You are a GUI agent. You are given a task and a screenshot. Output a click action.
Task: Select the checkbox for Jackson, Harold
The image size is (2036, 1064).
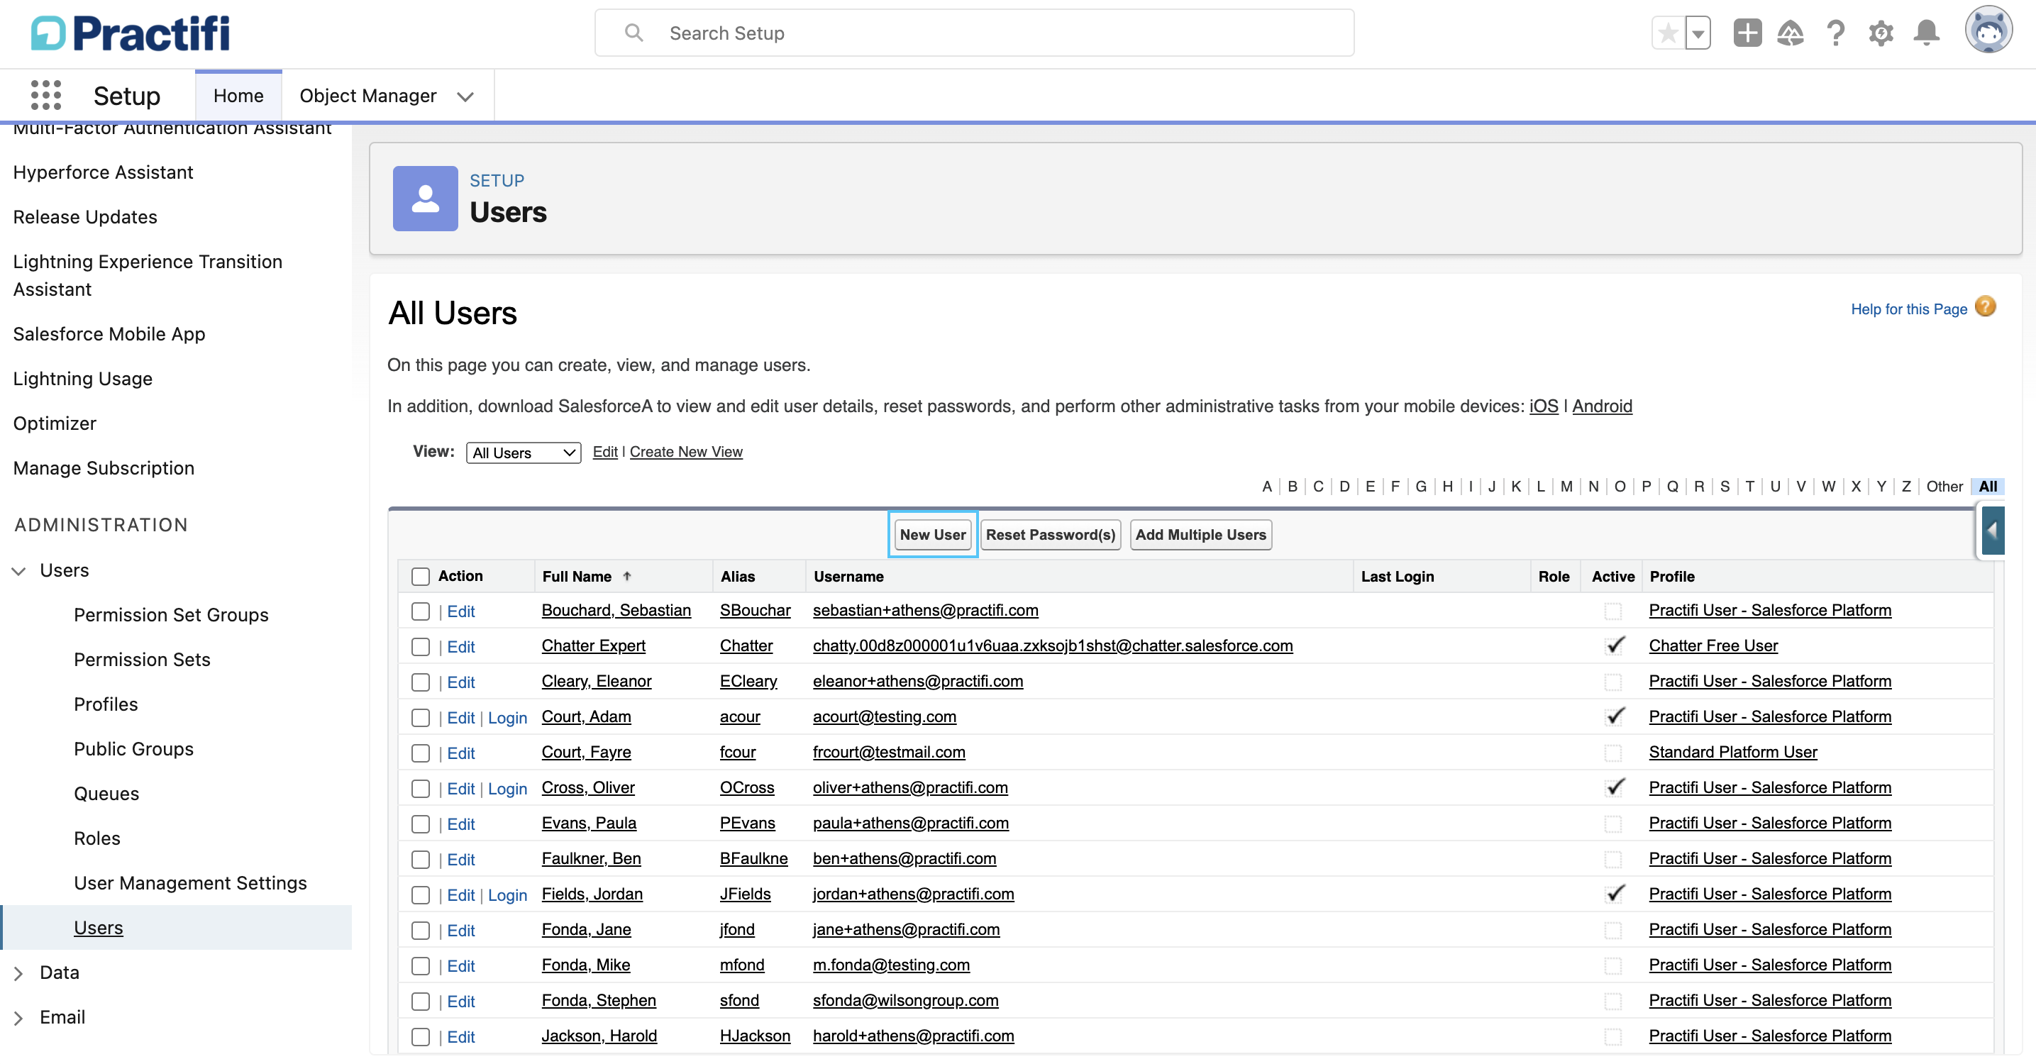click(421, 1037)
